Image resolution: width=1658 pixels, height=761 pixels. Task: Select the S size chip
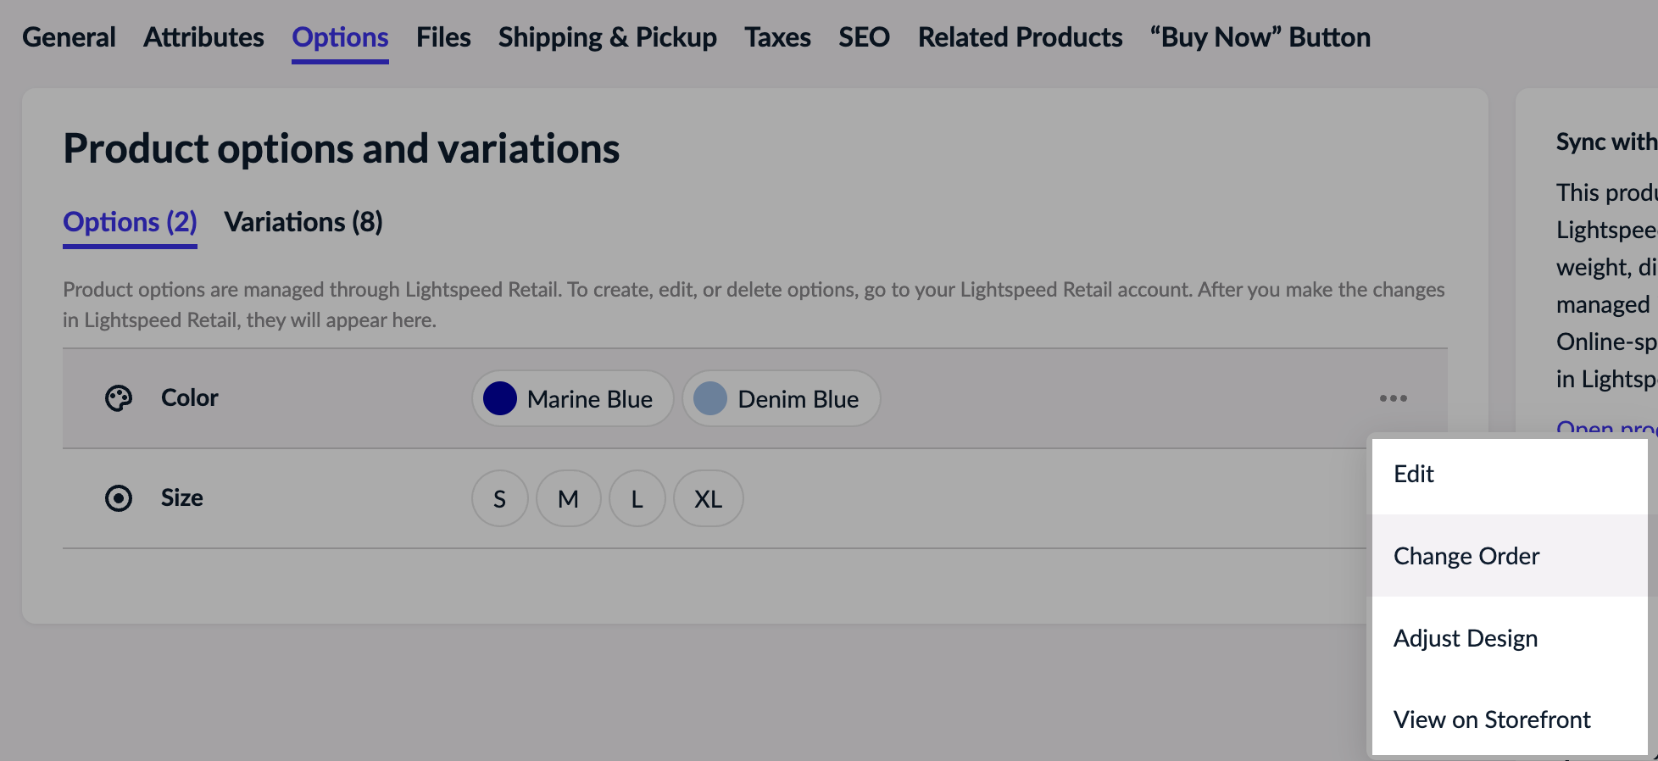[x=499, y=498]
